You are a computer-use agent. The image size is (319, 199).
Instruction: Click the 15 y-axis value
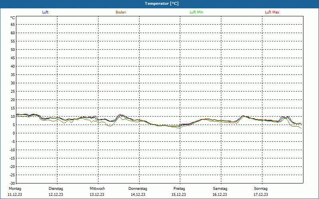pos(13,108)
